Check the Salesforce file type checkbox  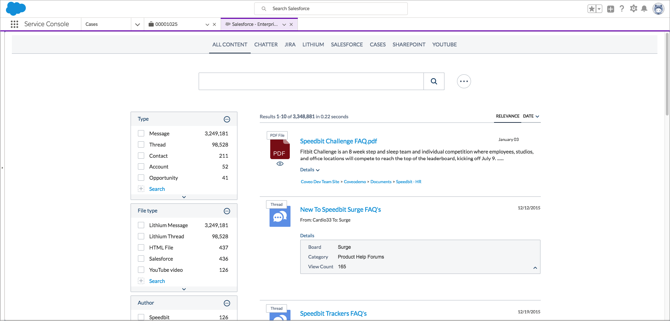pos(141,259)
